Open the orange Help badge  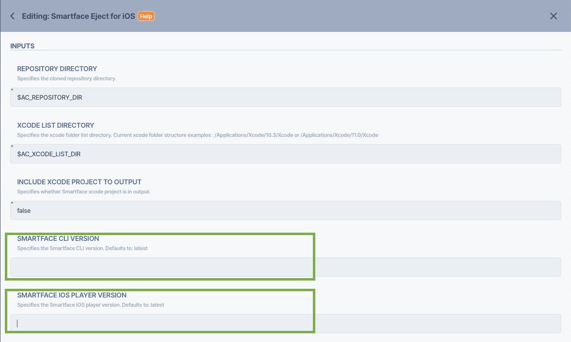146,16
